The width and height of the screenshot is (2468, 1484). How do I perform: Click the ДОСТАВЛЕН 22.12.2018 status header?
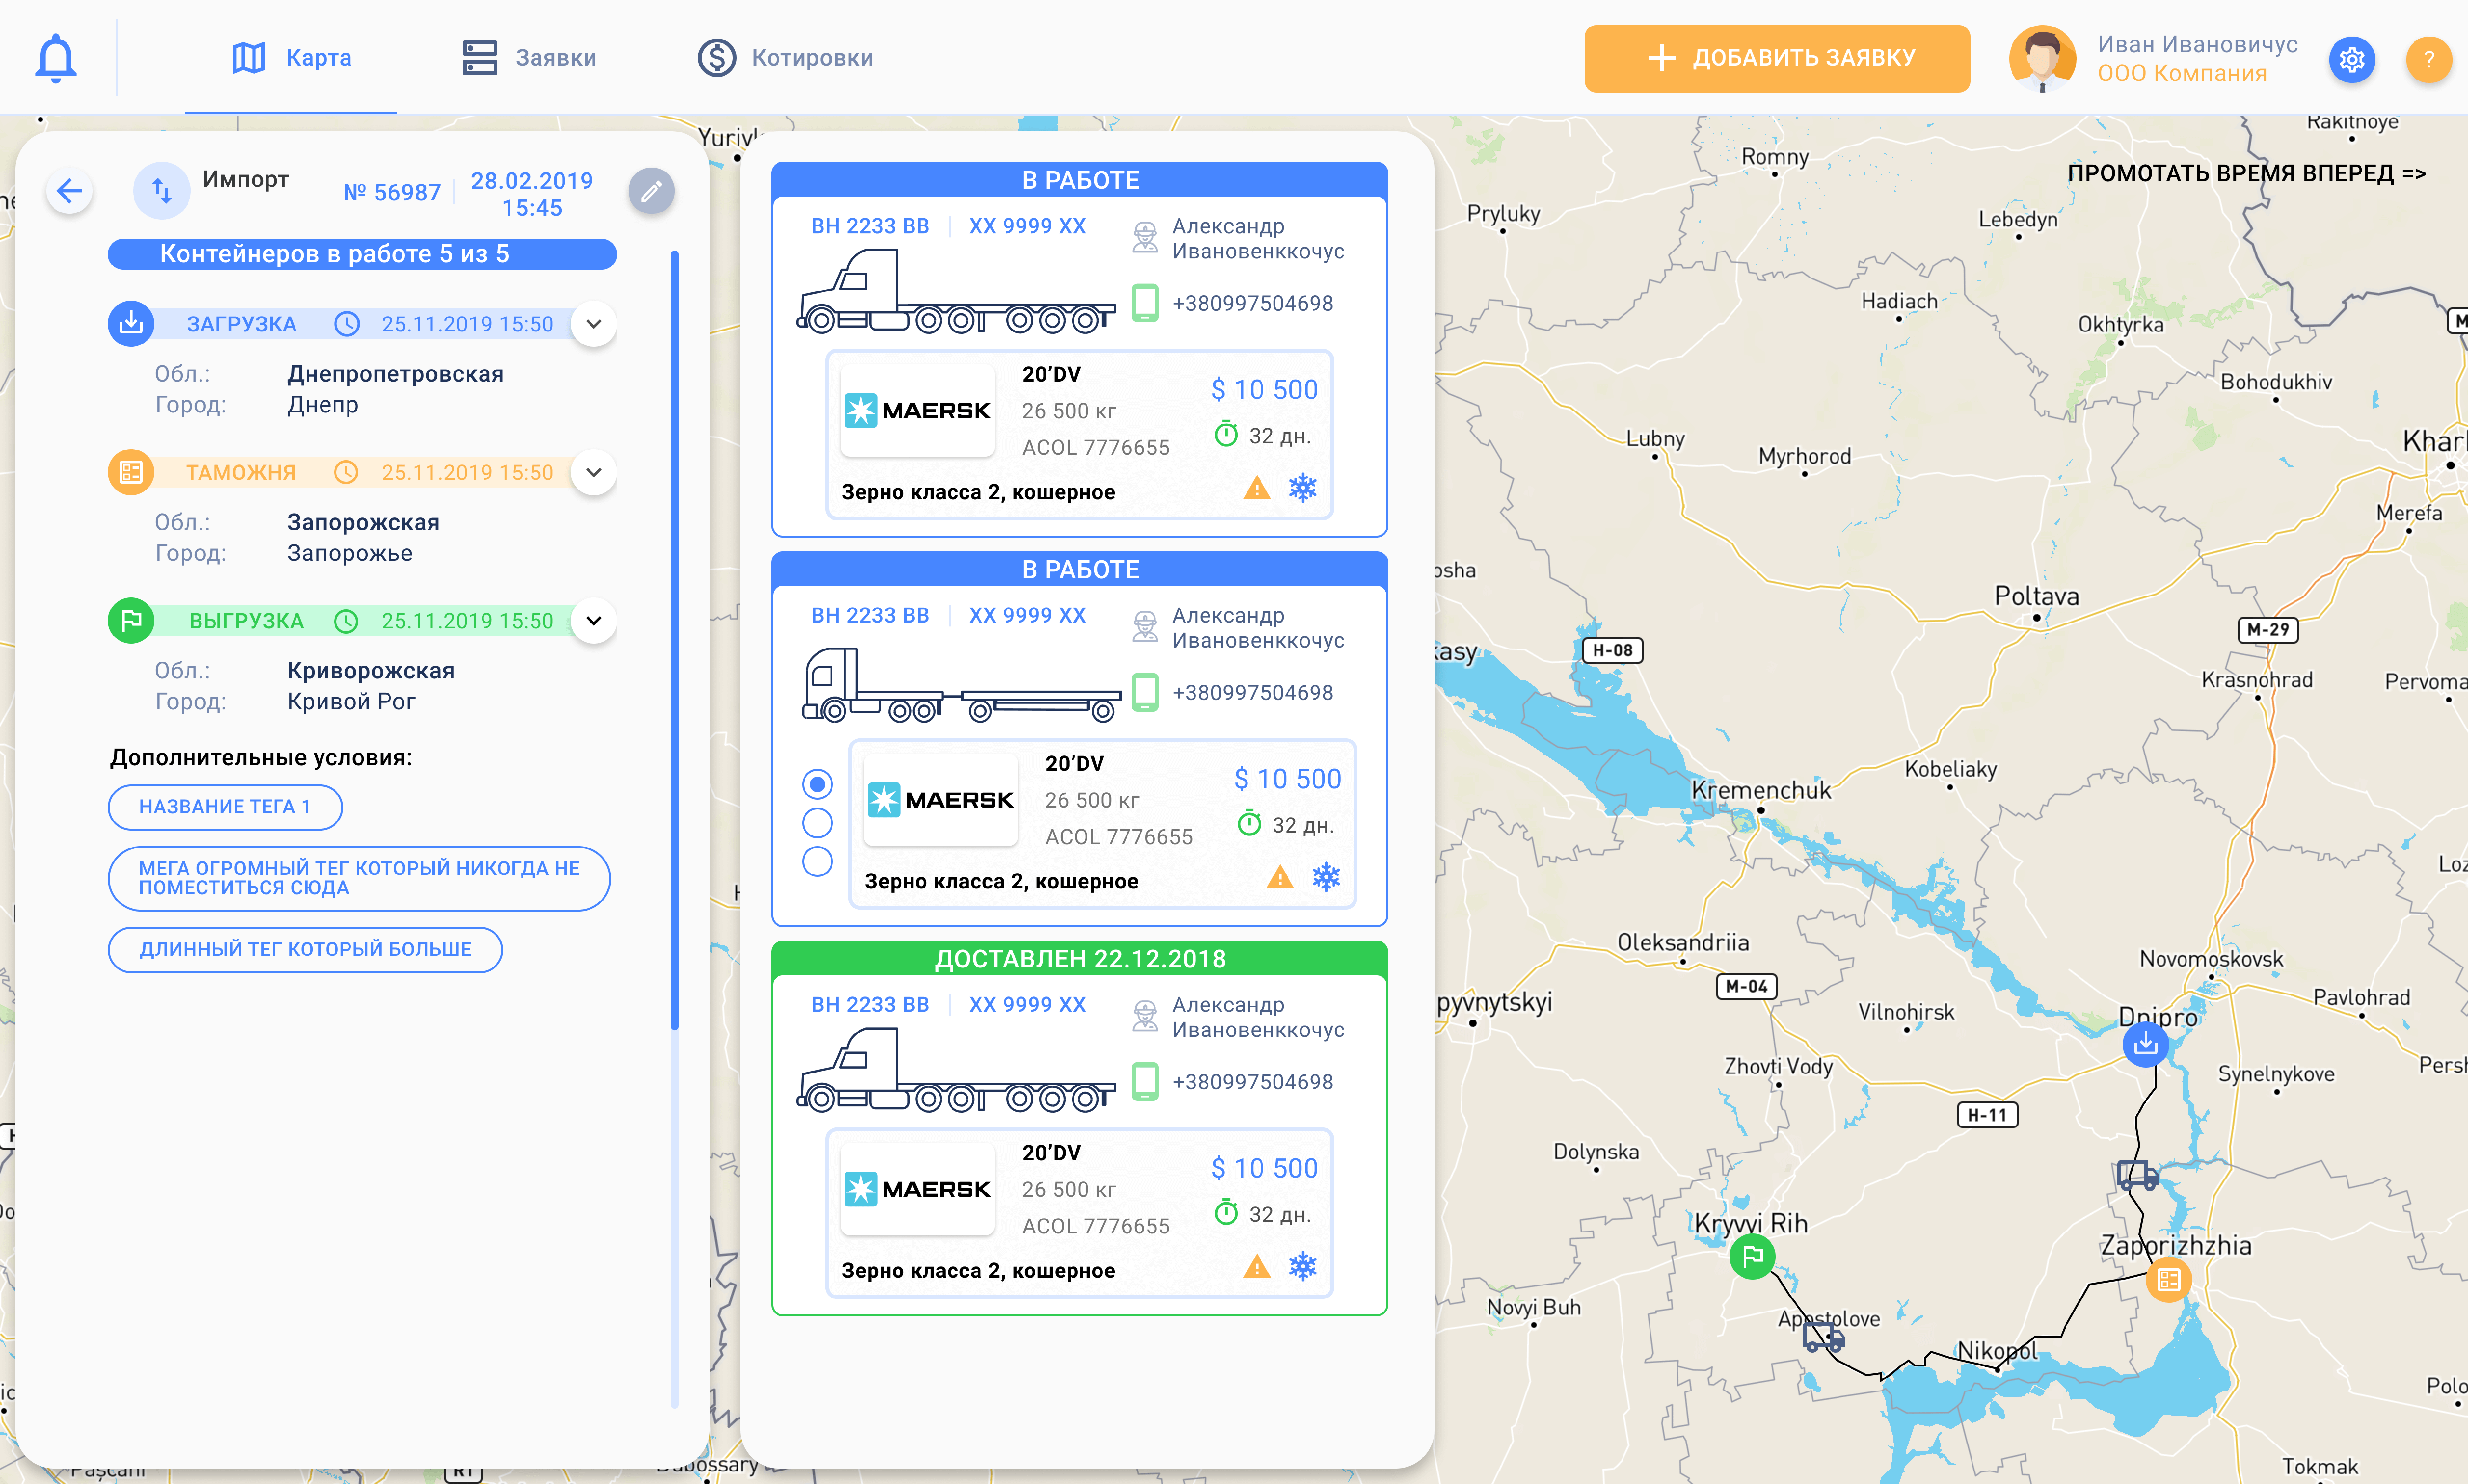[x=1079, y=958]
